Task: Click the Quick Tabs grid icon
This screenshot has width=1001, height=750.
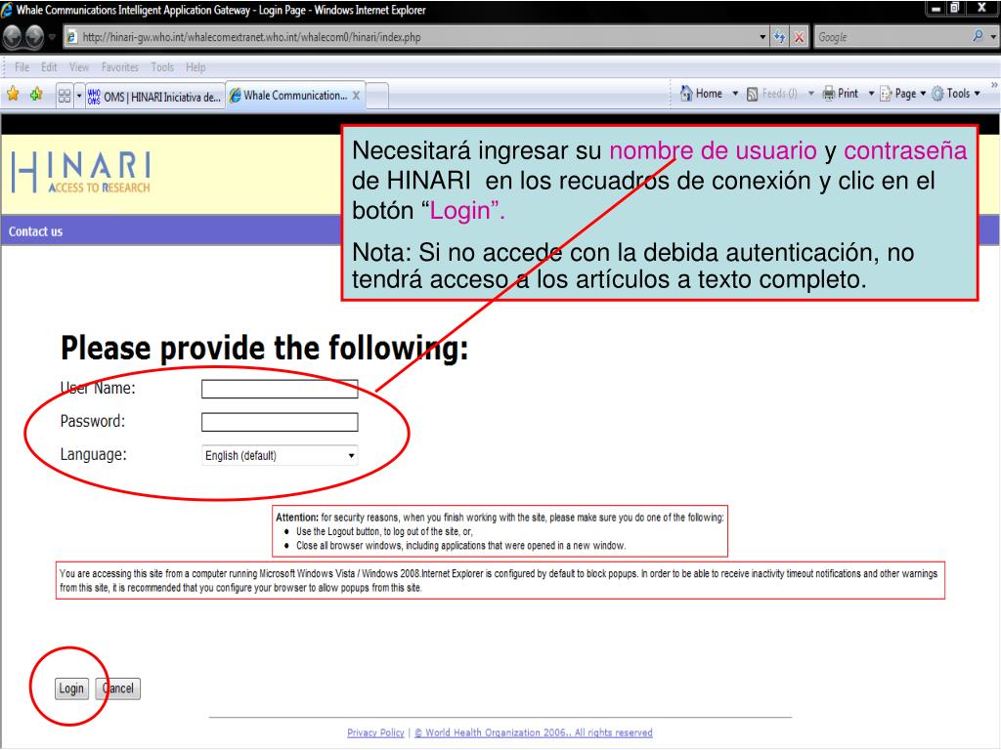Action: pos(65,96)
